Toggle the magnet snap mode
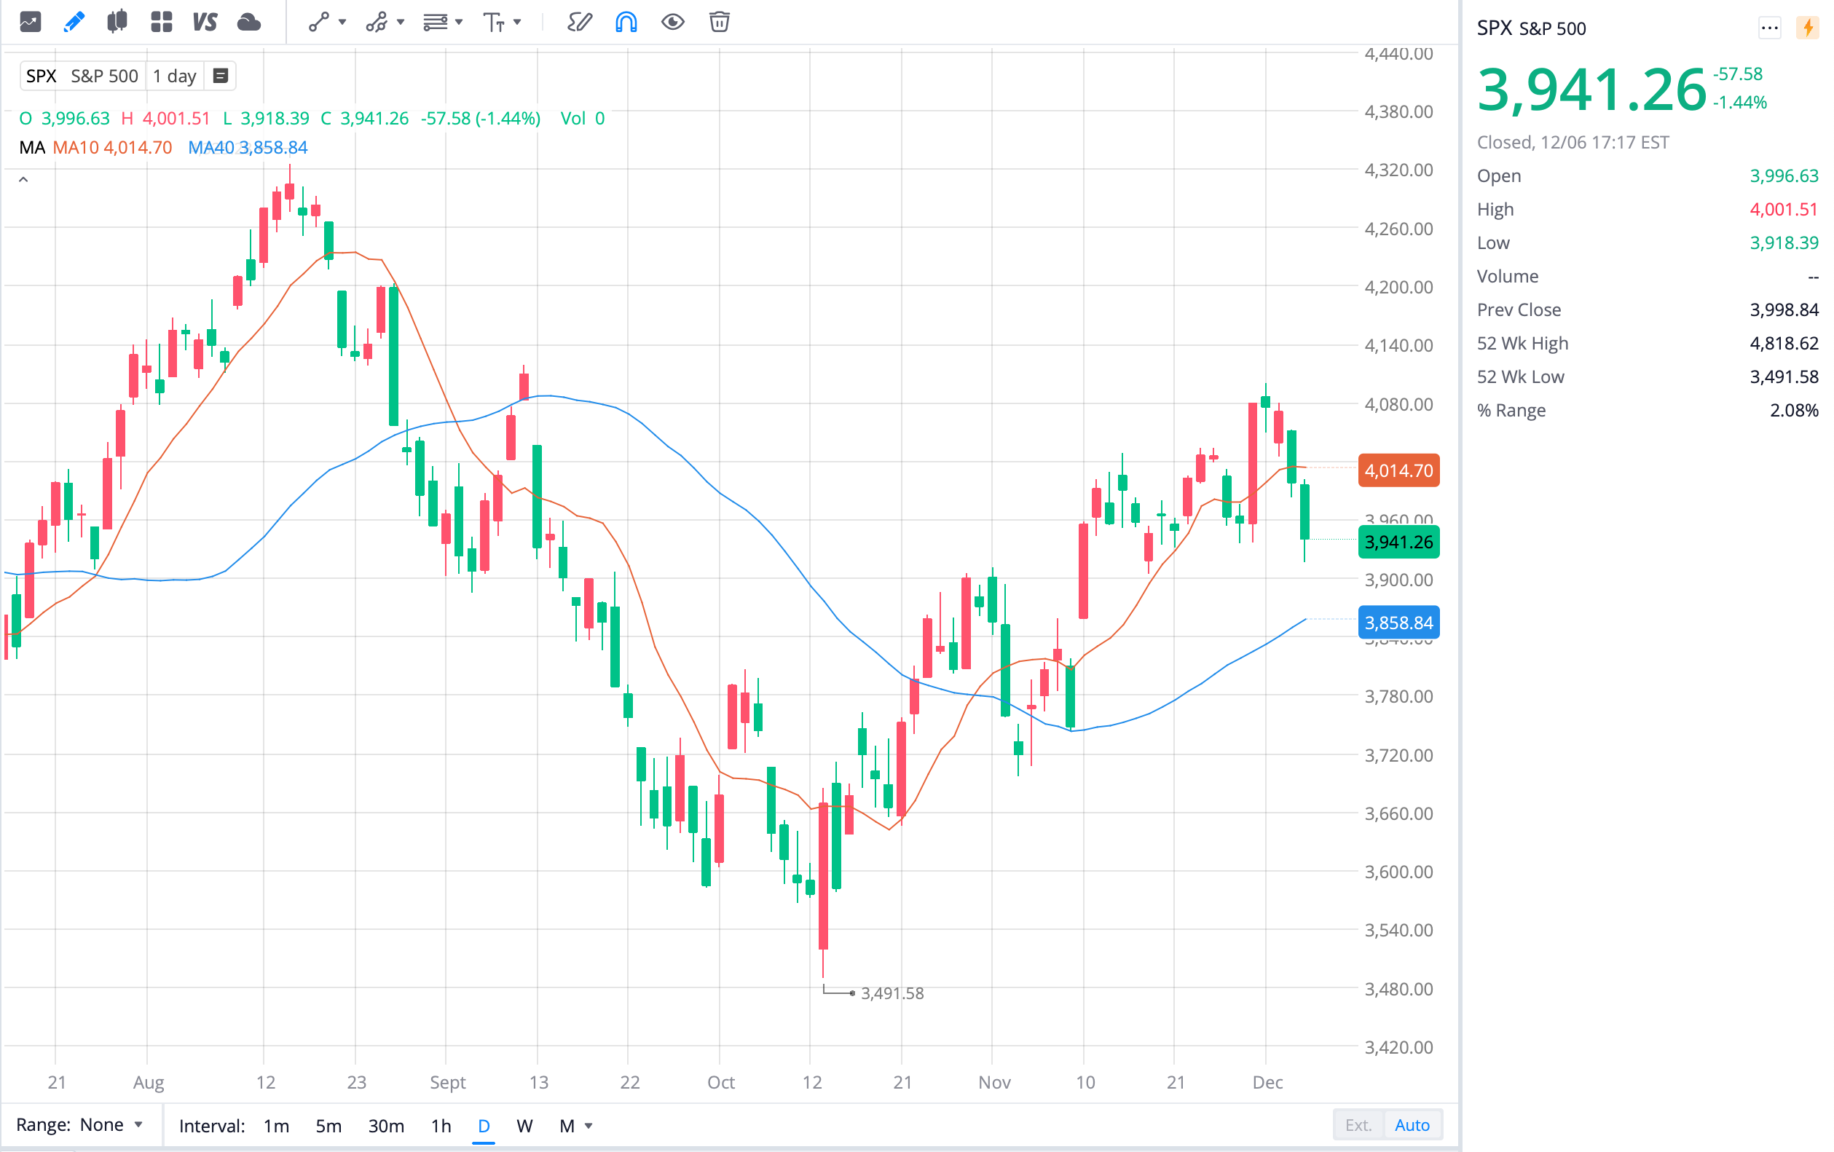 click(x=626, y=22)
